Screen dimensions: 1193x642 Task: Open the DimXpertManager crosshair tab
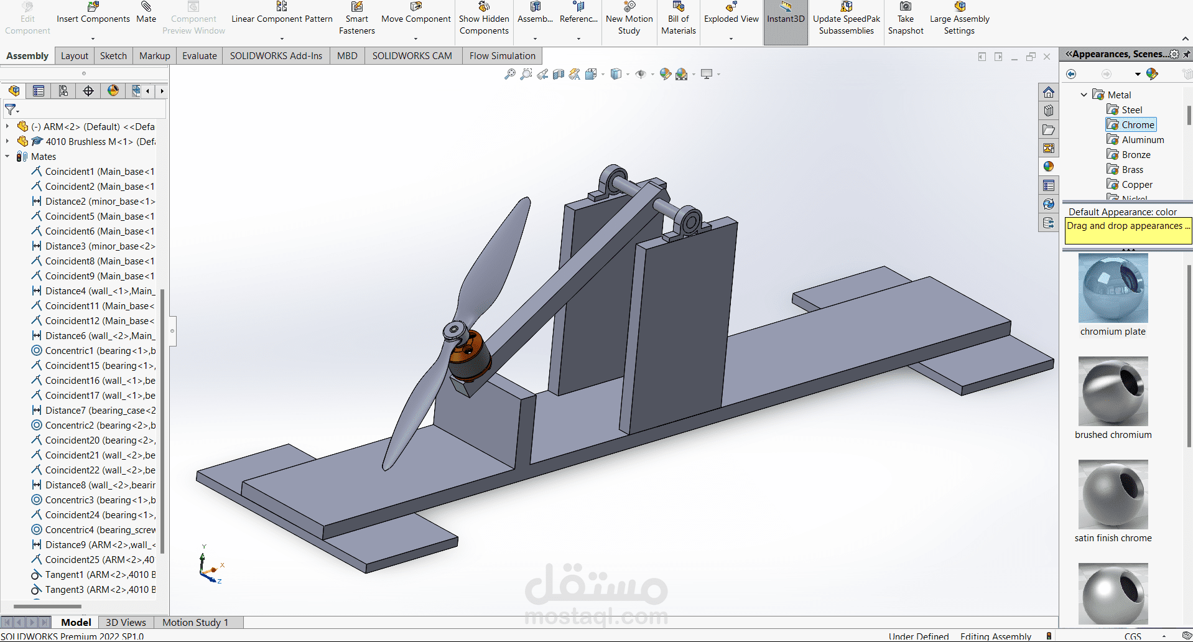click(88, 91)
